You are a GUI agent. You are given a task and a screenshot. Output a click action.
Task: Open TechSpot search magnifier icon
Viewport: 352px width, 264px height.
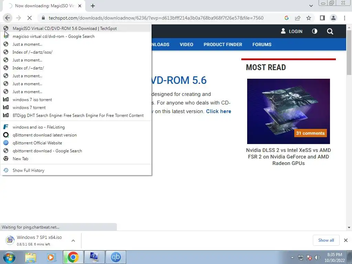click(330, 31)
